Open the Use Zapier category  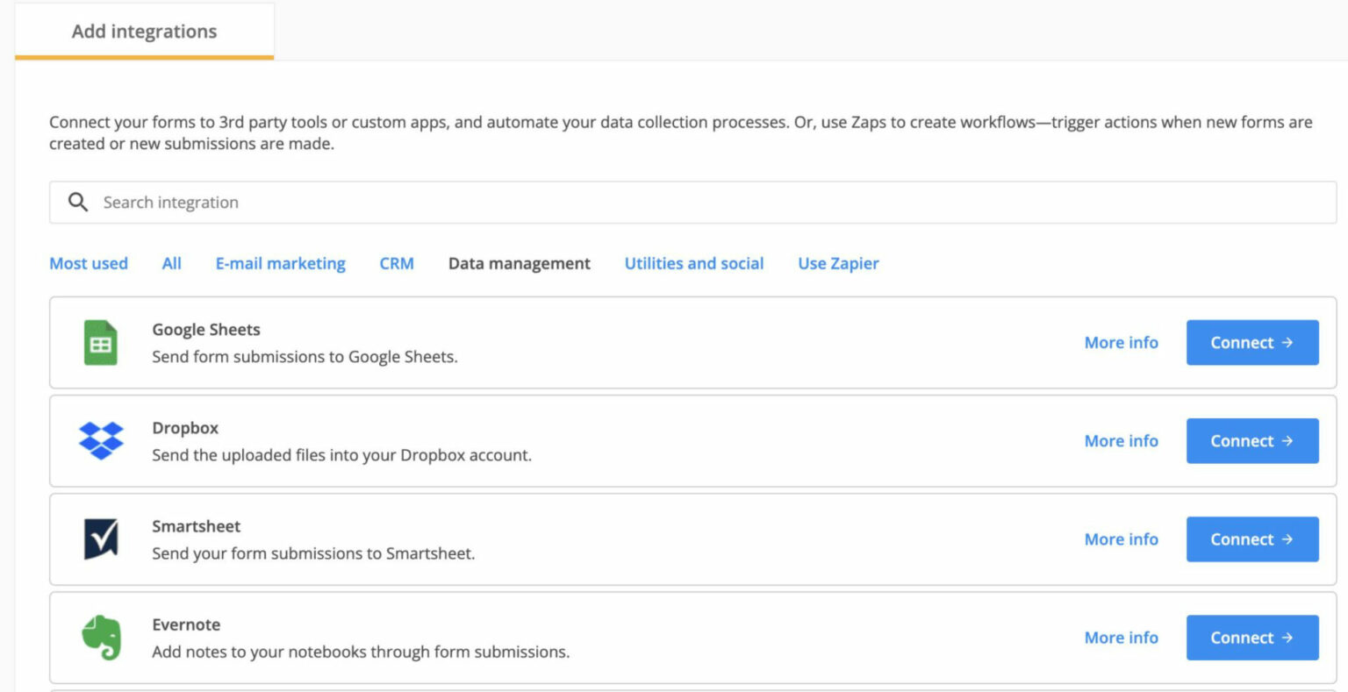[838, 263]
